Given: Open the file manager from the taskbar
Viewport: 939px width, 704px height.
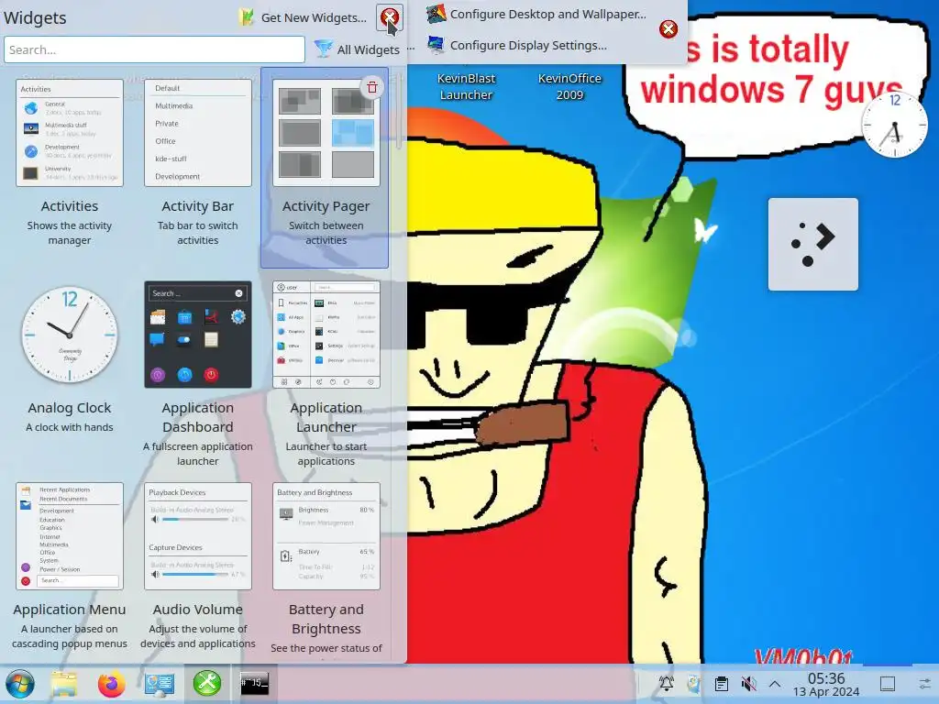Looking at the screenshot, I should click(x=64, y=684).
